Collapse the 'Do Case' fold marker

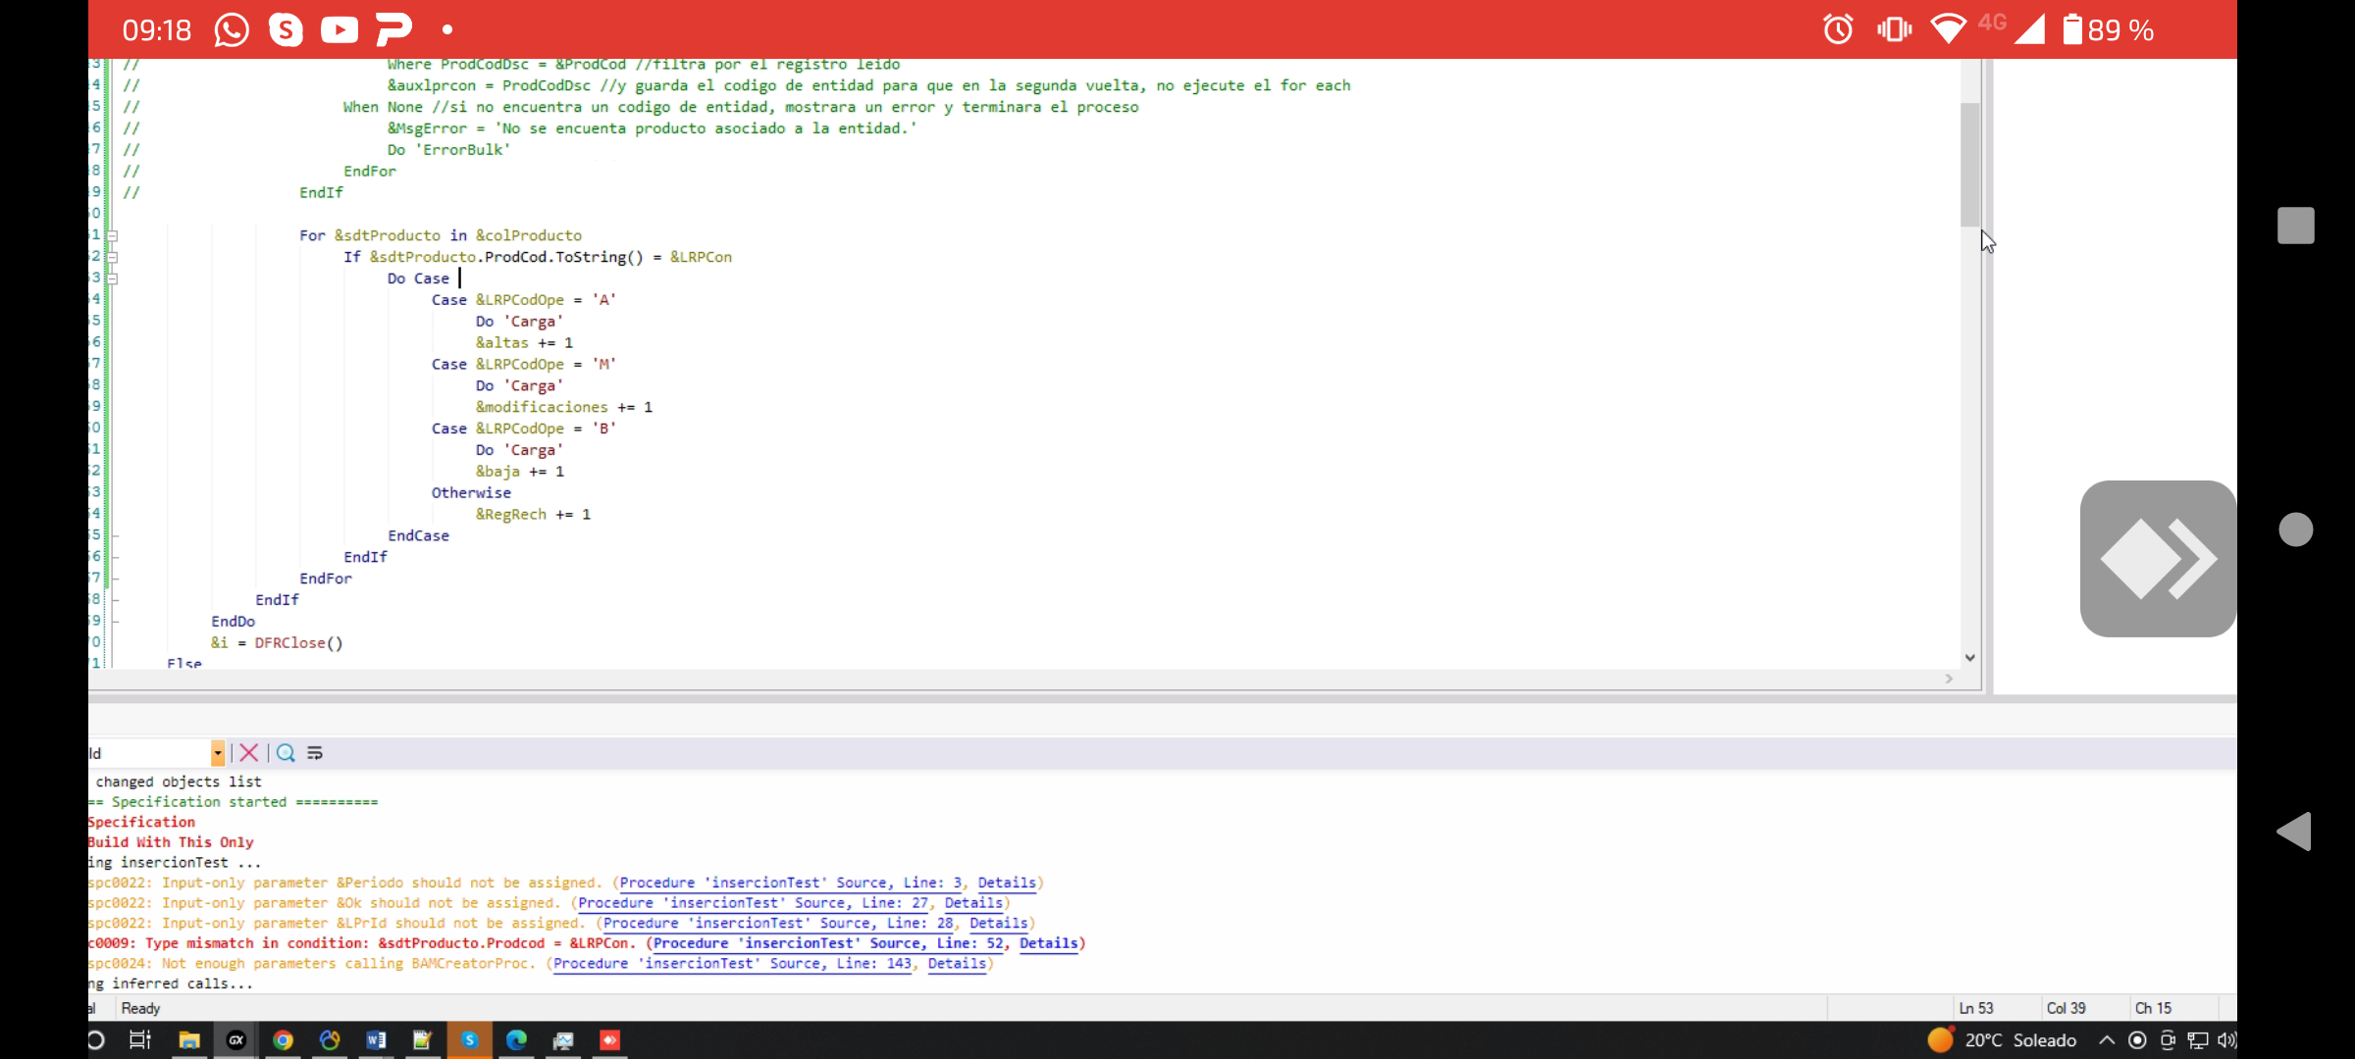point(113,278)
